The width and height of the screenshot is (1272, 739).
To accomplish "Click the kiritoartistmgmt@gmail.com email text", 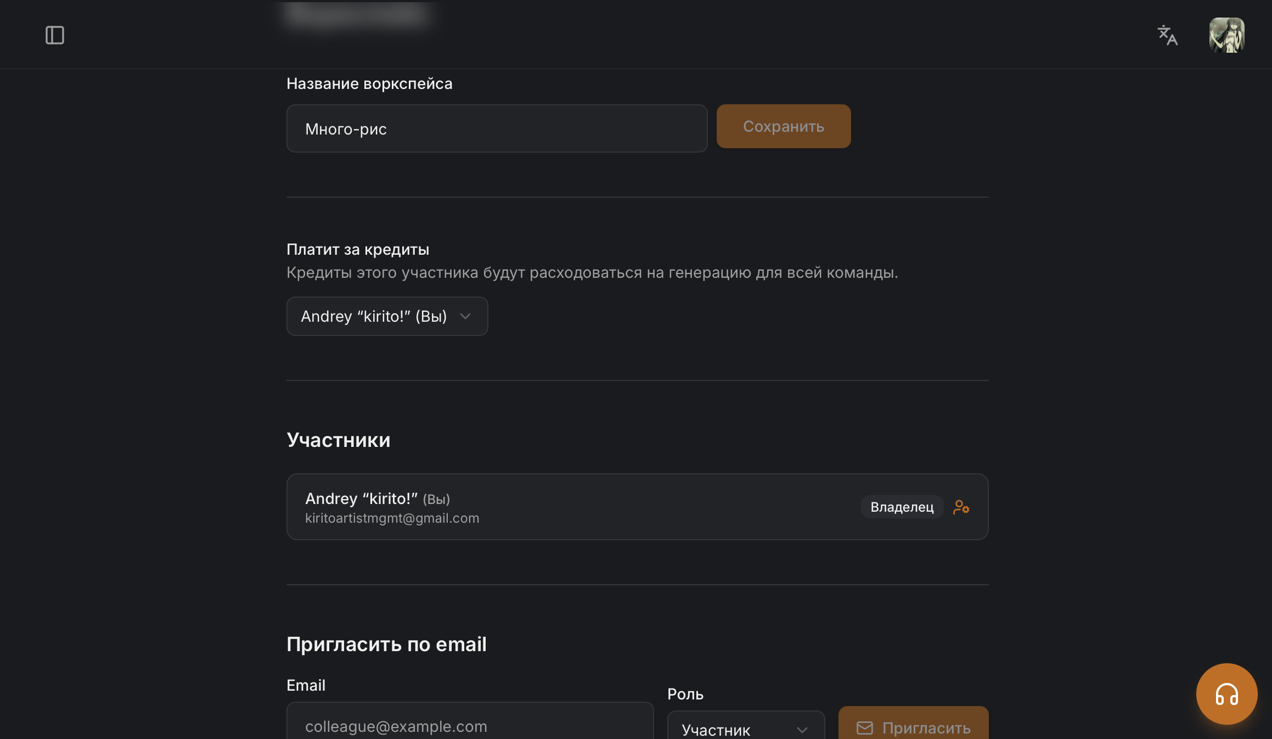I will 392,518.
